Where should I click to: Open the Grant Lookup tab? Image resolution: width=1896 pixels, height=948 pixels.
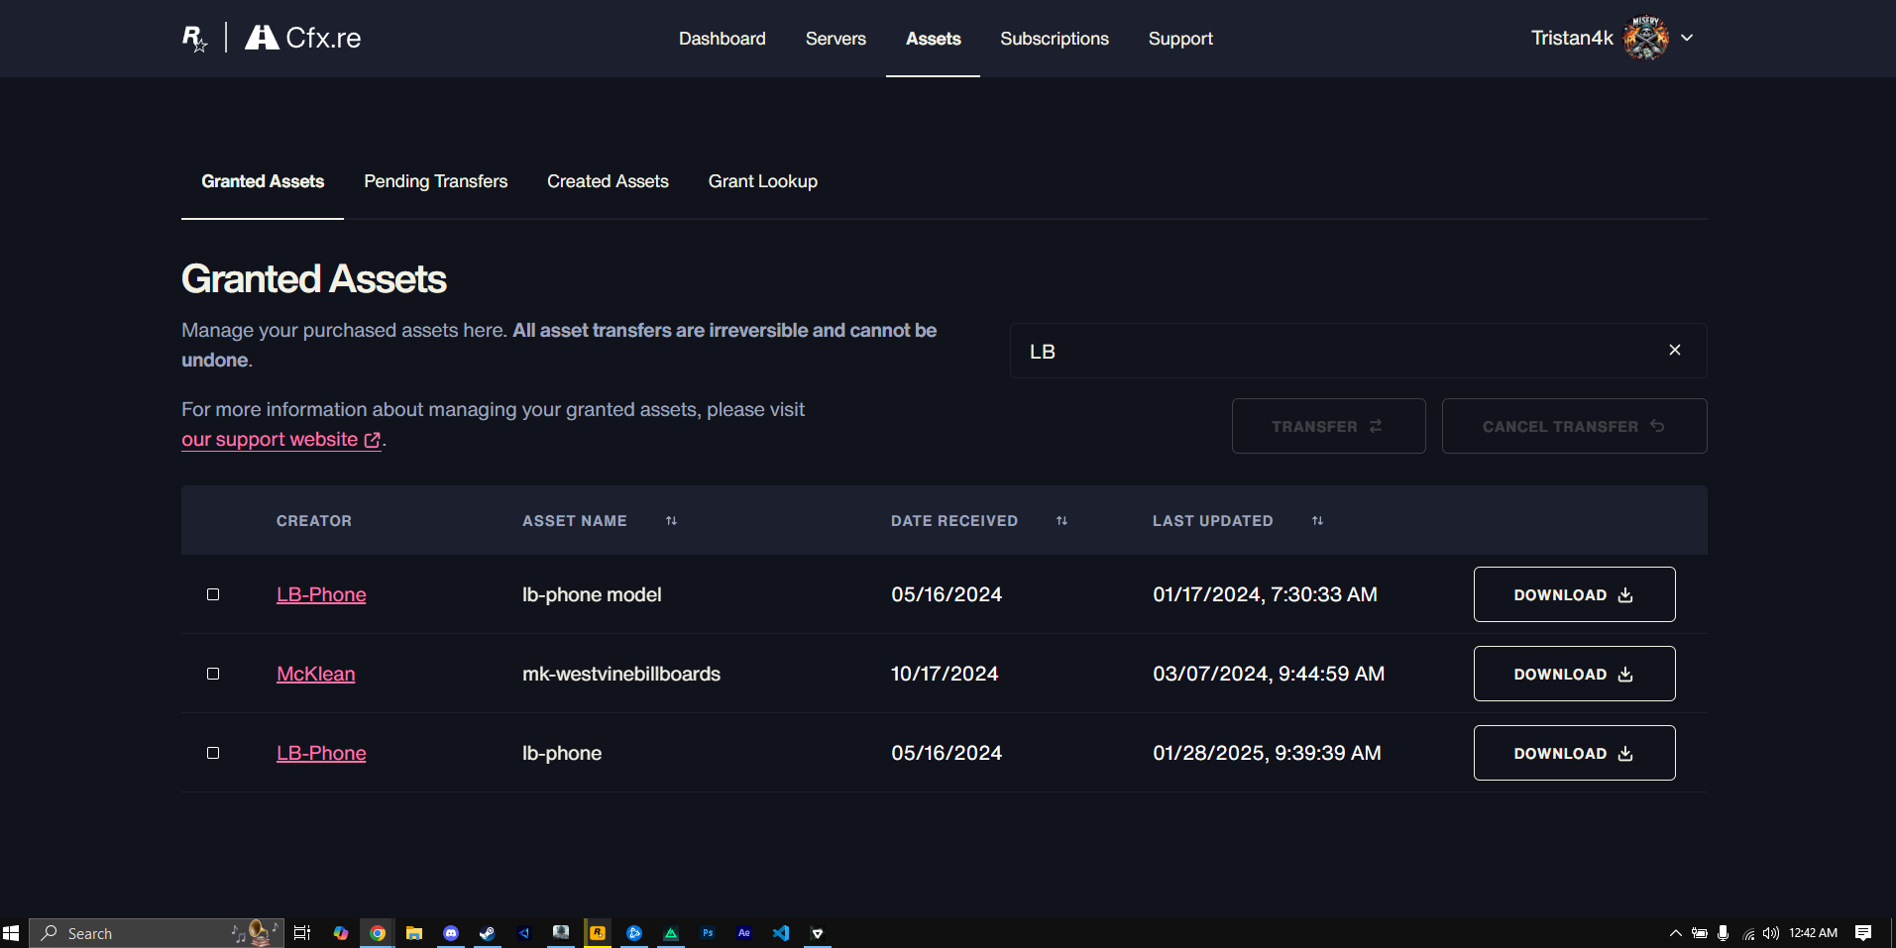click(762, 181)
